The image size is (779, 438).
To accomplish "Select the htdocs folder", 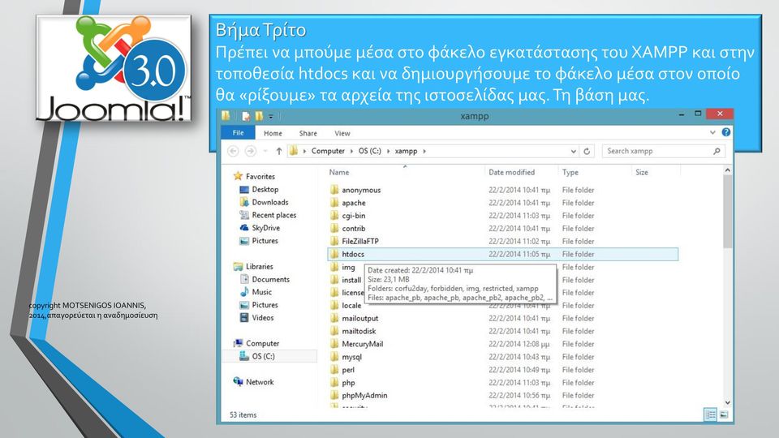I will [503, 254].
